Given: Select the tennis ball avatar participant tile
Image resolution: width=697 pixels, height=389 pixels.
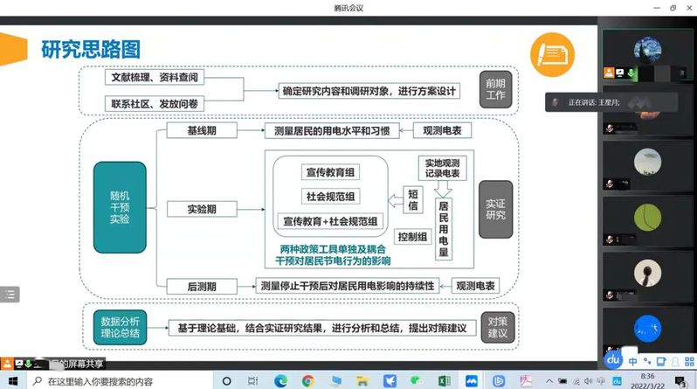Looking at the screenshot, I should [647, 216].
